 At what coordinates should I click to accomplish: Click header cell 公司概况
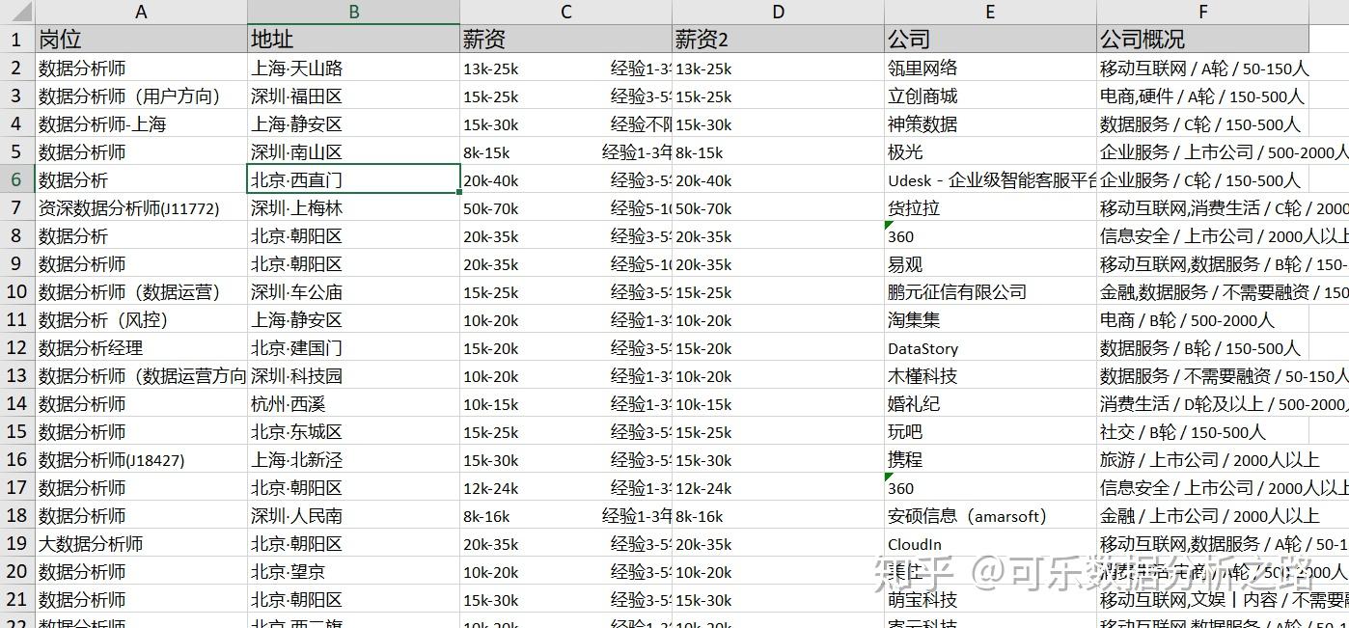click(1202, 40)
